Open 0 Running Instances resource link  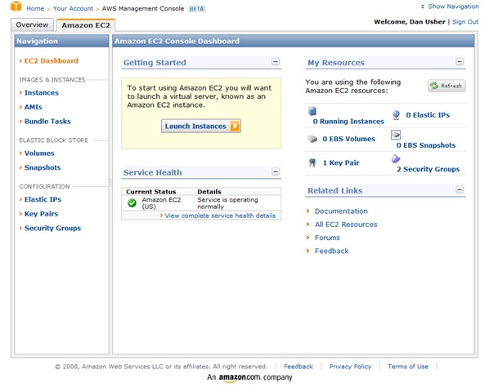pyautogui.click(x=348, y=122)
